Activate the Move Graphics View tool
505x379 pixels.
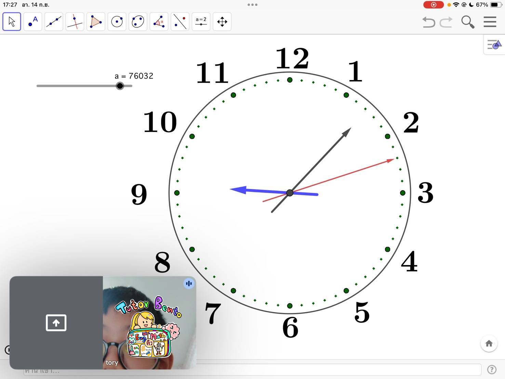[x=222, y=21]
